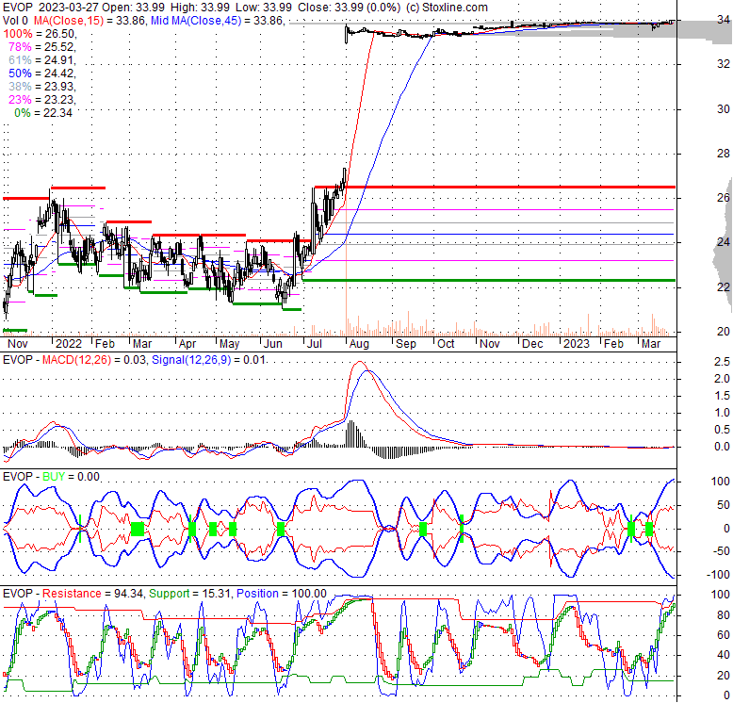
Task: Click the 'Resistance = 94.34' label
Action: point(92,593)
